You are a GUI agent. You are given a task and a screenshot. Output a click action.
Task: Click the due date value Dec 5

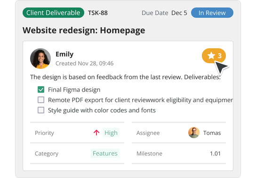coord(179,13)
